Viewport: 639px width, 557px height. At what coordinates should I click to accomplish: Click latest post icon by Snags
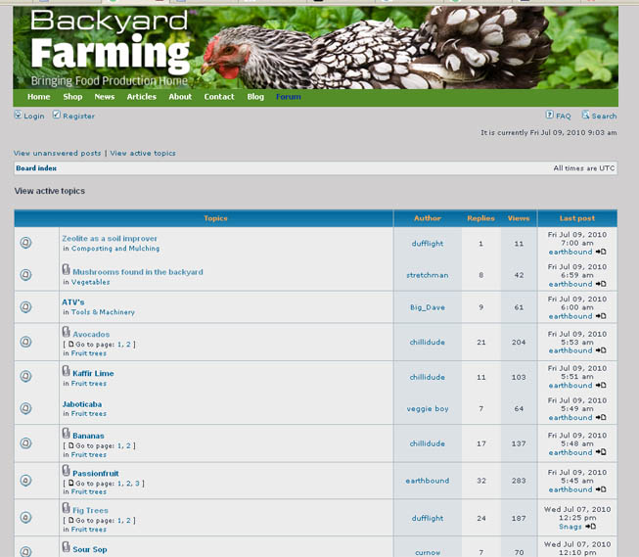coord(590,527)
